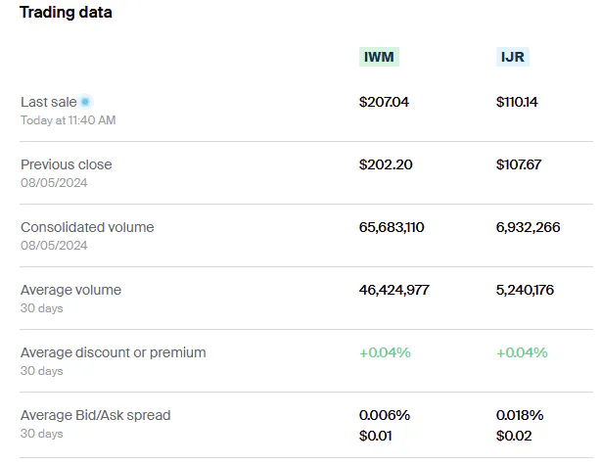Click the Average discount or premium label

coord(114,352)
